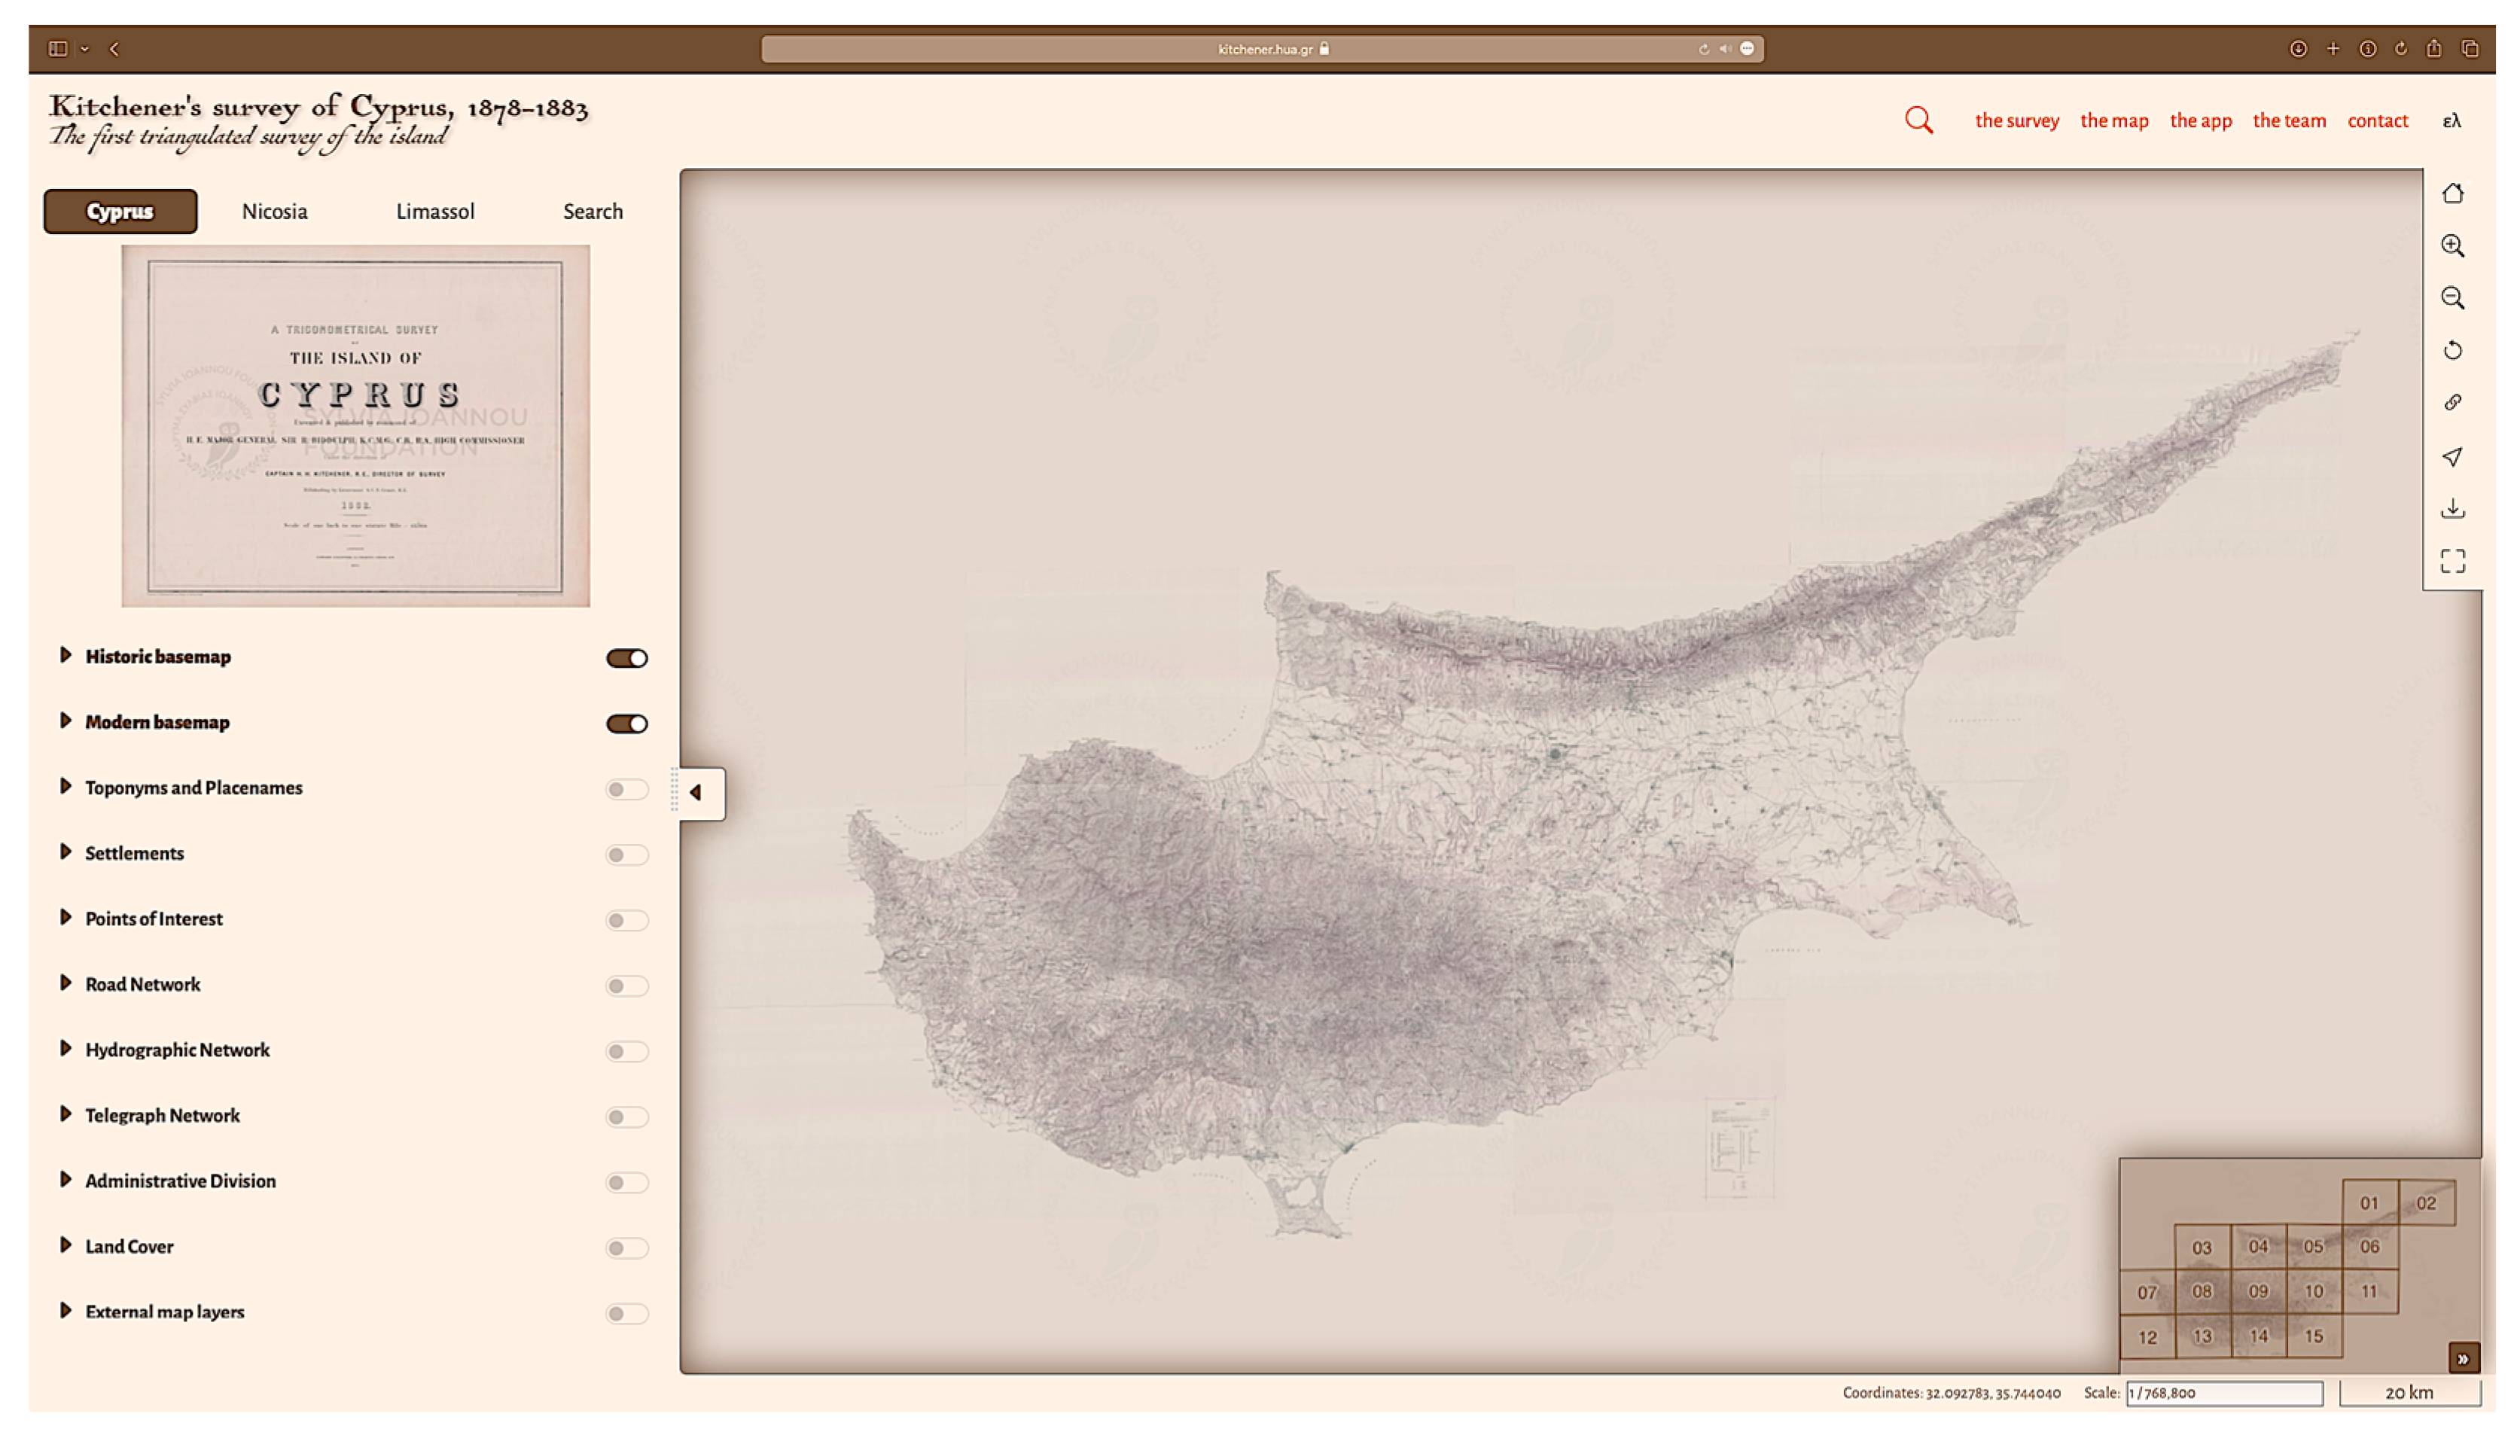Zoom in with the magnifier plus icon

coord(2452,246)
